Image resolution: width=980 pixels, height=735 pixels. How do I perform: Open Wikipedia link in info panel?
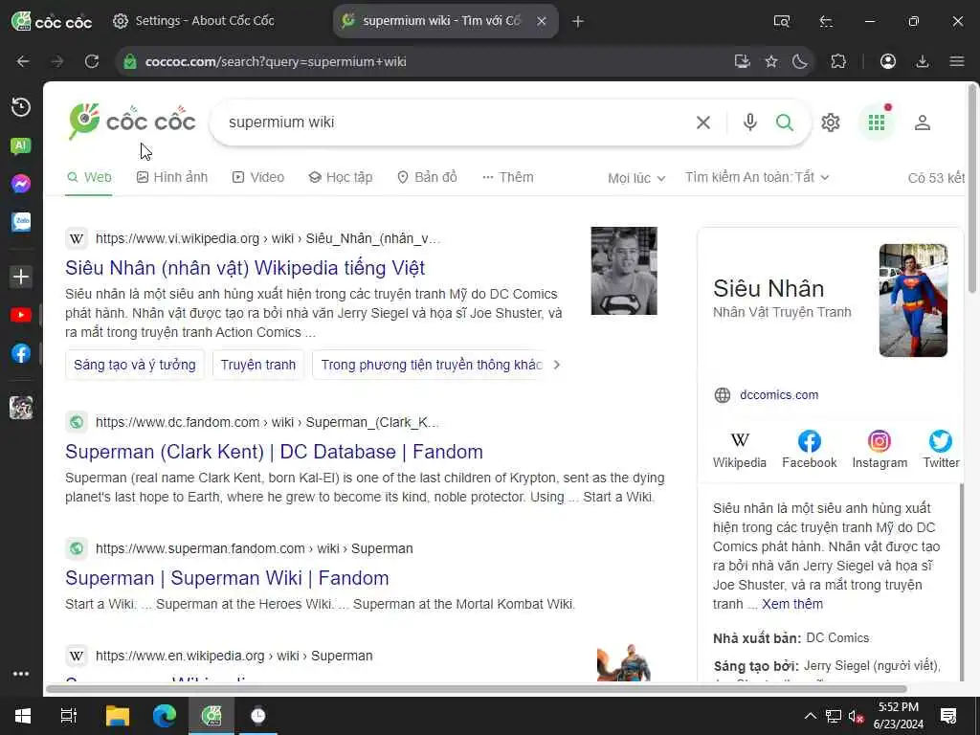(740, 450)
